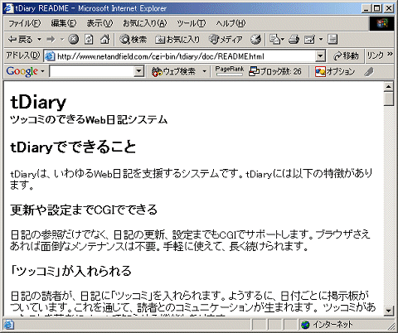This screenshot has width=398, height=333.
Task: Open the edit icon dropdown arrow
Action: 321,40
